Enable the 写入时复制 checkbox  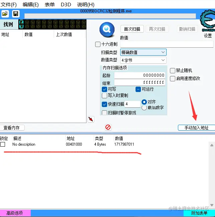pyautogui.click(x=104, y=96)
